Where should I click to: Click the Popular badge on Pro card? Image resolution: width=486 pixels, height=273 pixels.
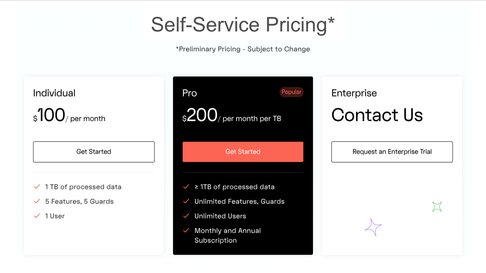click(291, 92)
